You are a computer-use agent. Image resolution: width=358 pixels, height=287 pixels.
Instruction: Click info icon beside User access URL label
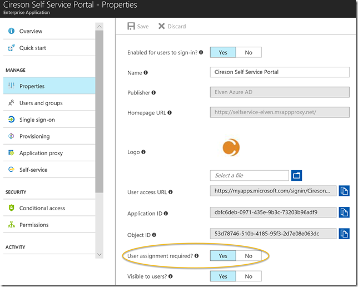171,192
